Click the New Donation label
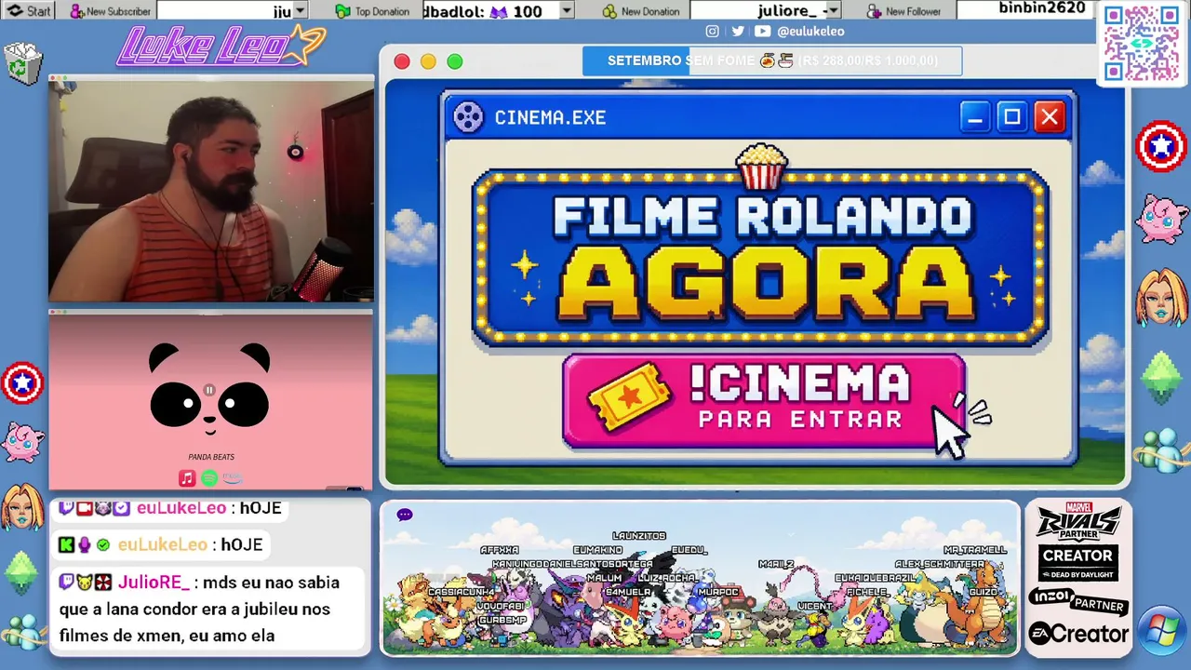1191x670 pixels. point(650,11)
